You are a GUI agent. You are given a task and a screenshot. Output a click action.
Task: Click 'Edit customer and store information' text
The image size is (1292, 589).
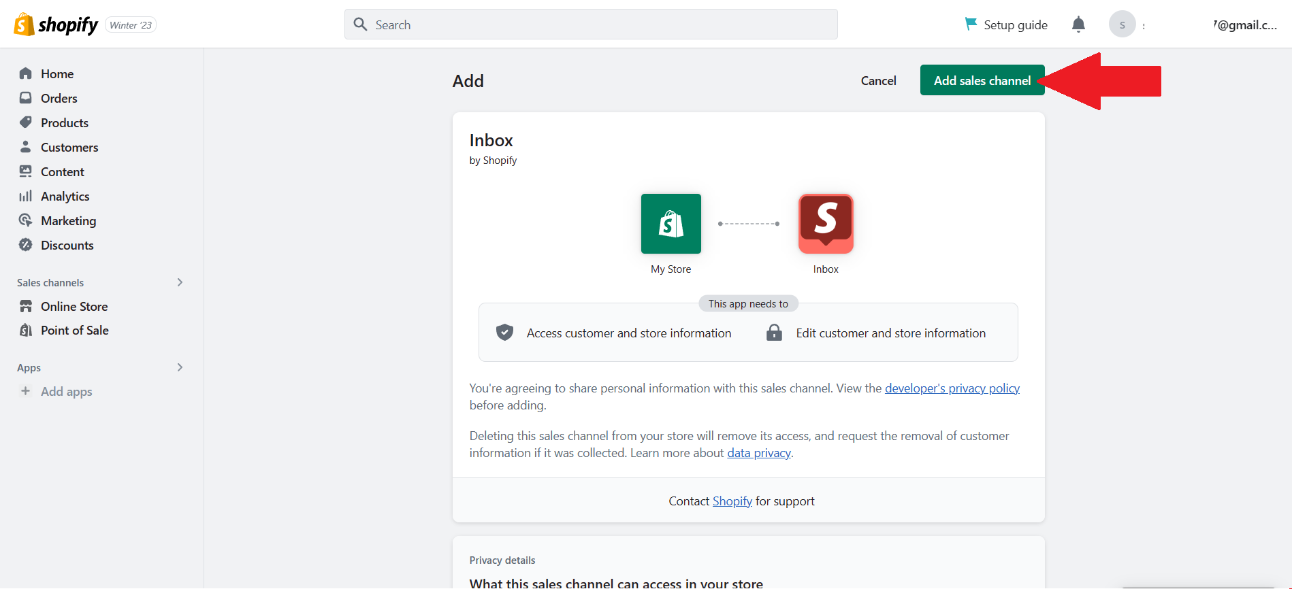891,333
